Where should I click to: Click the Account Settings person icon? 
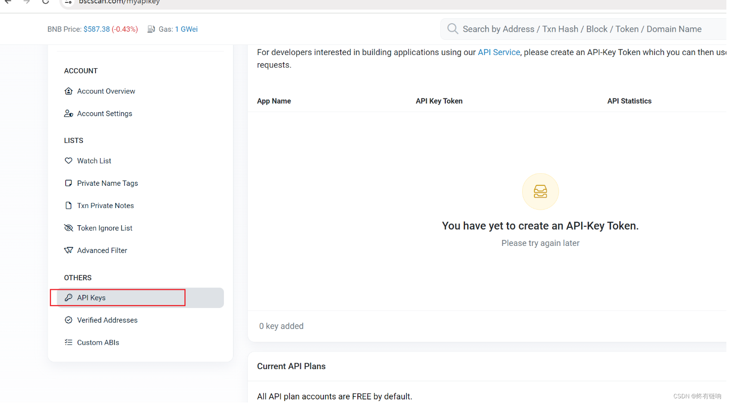point(69,114)
